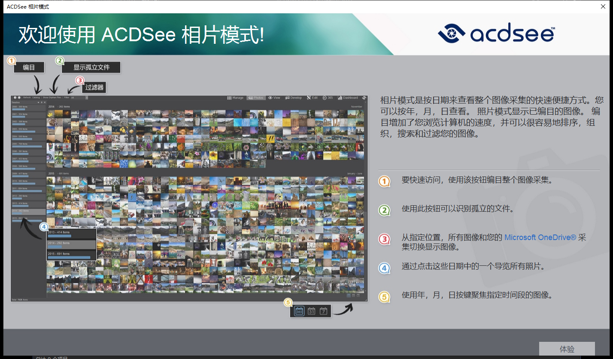Select the Edit mode tab in the preview
This screenshot has height=359, width=613.
(312, 97)
